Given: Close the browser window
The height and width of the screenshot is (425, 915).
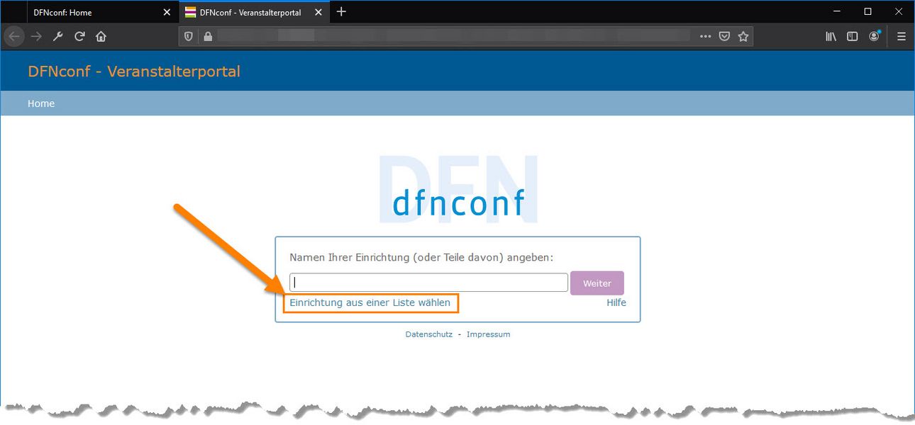Looking at the screenshot, I should click(899, 11).
